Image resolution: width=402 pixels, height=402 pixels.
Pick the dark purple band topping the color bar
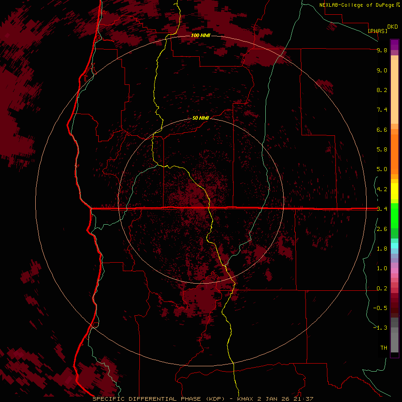click(394, 45)
